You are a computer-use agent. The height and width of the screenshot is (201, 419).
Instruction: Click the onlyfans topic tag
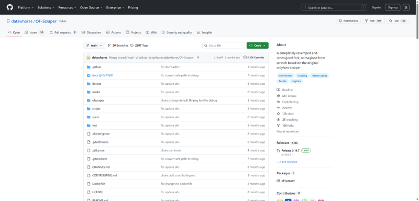click(296, 81)
